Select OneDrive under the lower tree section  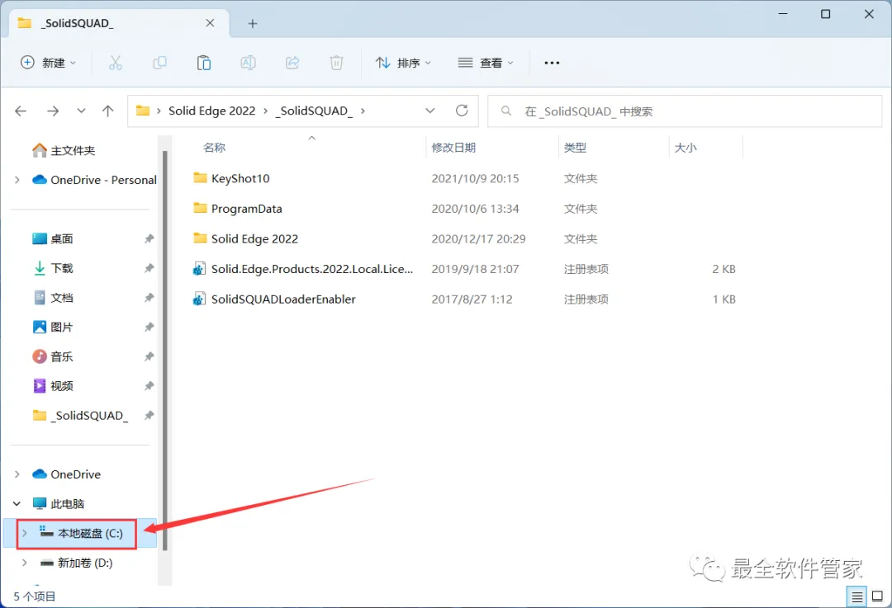67,474
